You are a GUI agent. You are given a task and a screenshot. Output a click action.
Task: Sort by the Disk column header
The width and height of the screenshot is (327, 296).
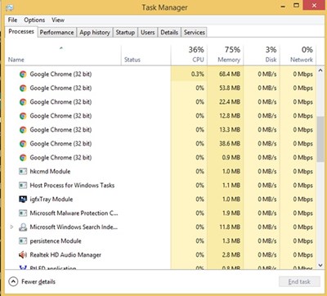tap(262, 55)
